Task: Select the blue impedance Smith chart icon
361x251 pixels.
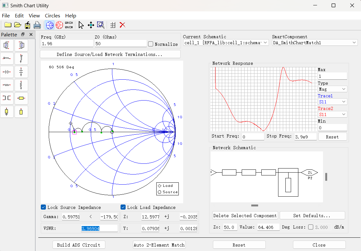Action: 50,25
